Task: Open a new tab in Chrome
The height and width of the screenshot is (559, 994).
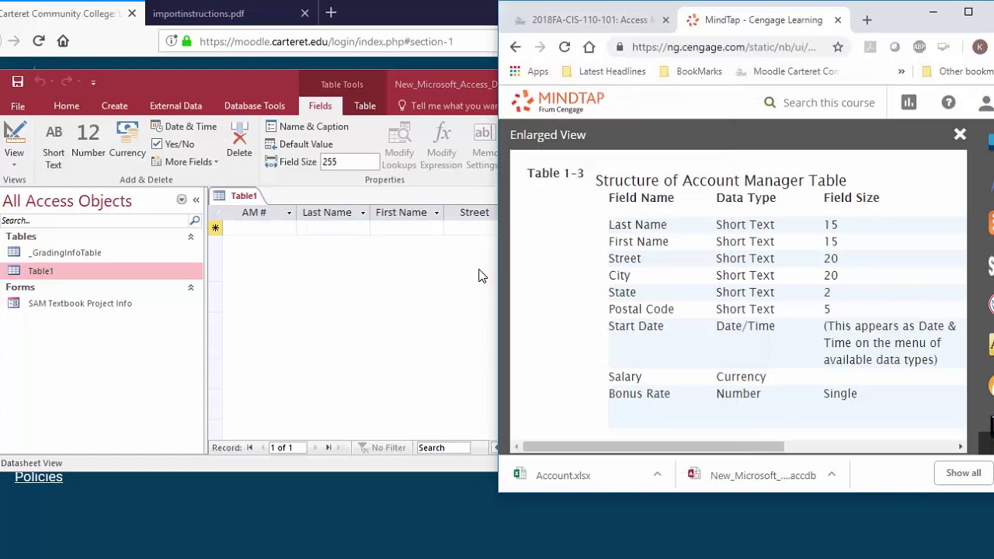Action: pos(867,20)
